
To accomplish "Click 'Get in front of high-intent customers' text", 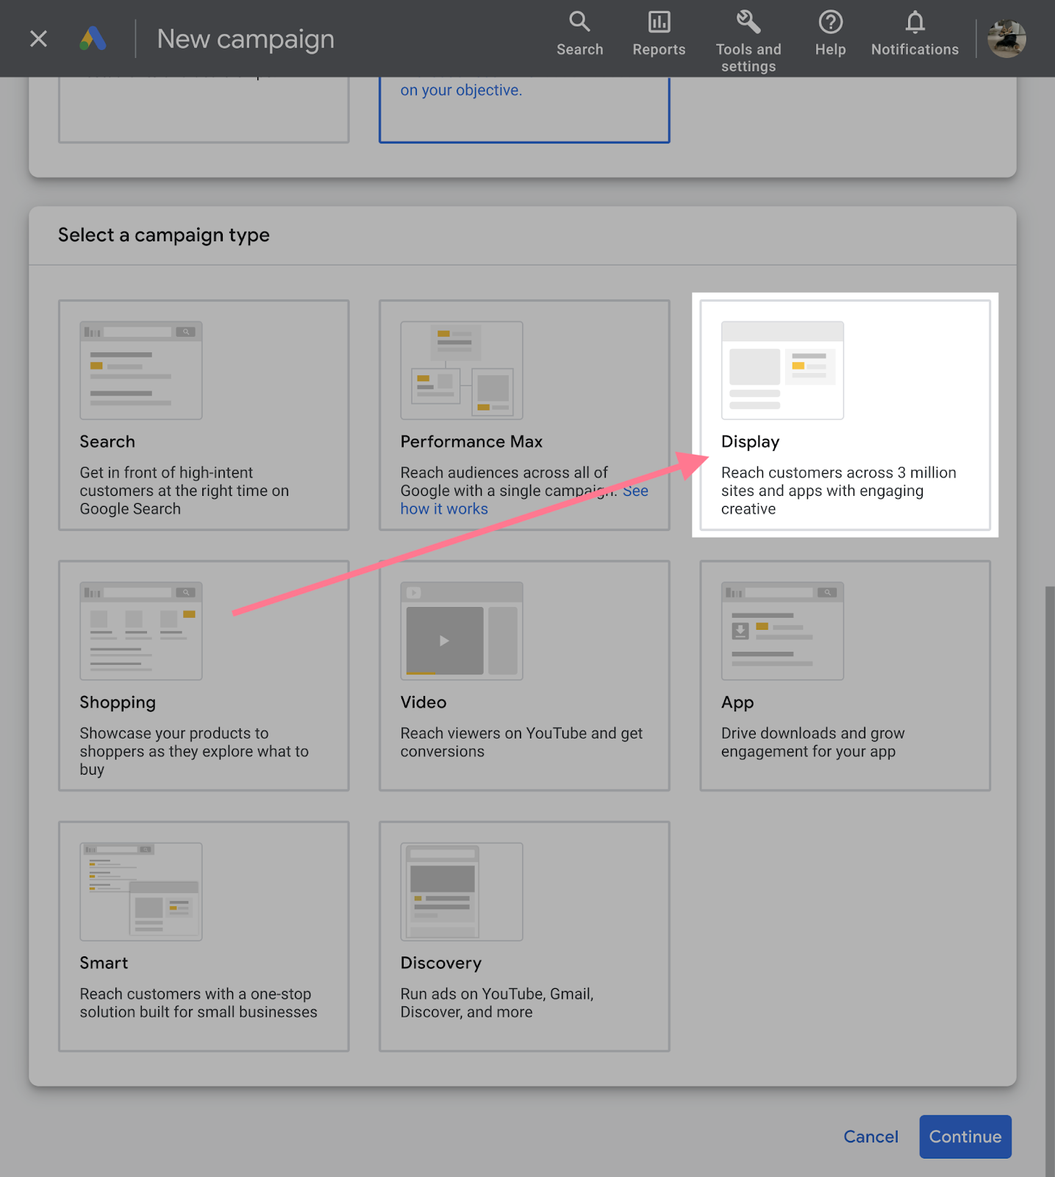I will click(185, 491).
